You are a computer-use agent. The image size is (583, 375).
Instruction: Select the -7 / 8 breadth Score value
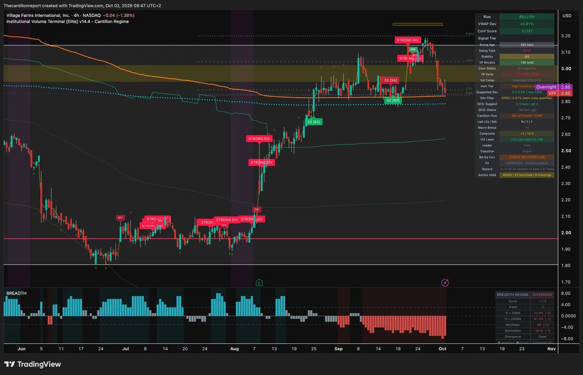542,301
